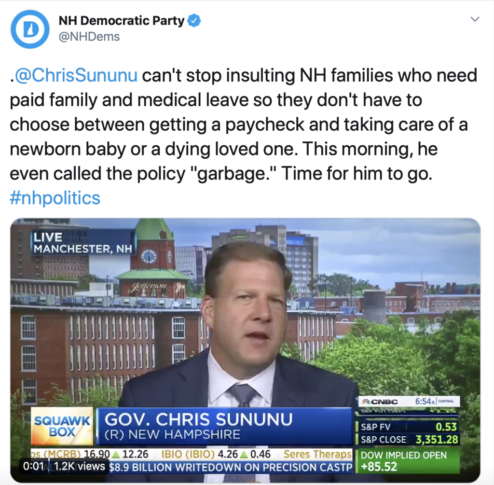The height and width of the screenshot is (485, 494).
Task: Follow the #nhpolitics hashtag
Action: (55, 198)
